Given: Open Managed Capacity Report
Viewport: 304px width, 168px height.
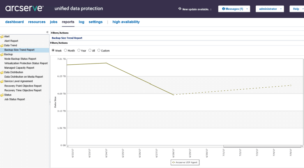Looking at the screenshot, I should point(19,68).
